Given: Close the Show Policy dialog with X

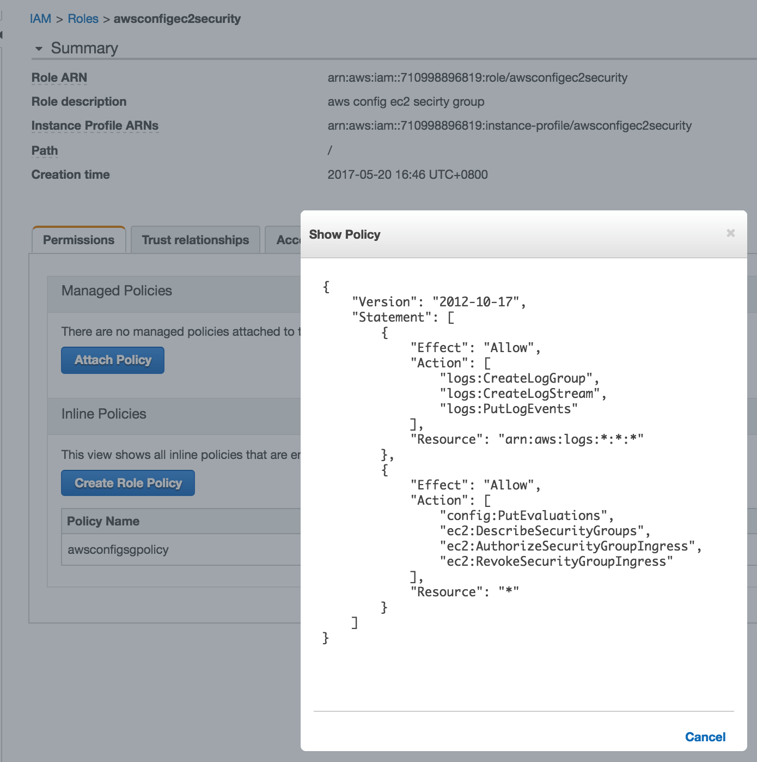Looking at the screenshot, I should coord(730,233).
